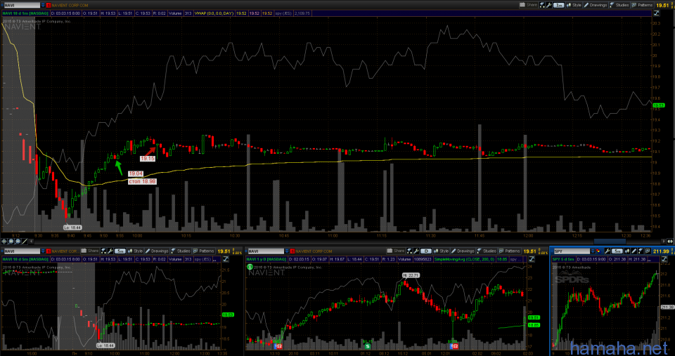Screen dimensions: 675x356
Task: Open Studies menu in 5m NAVI chart
Action: [181, 251]
